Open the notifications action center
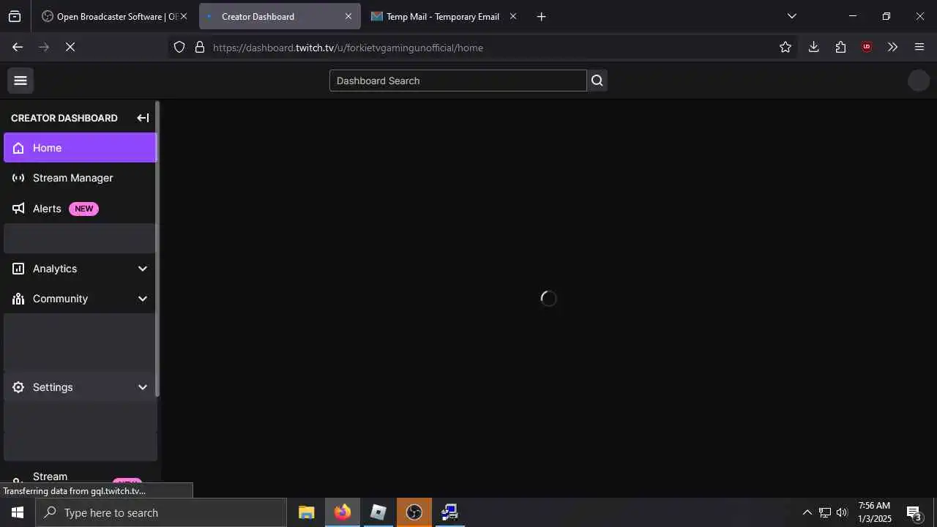 [914, 512]
